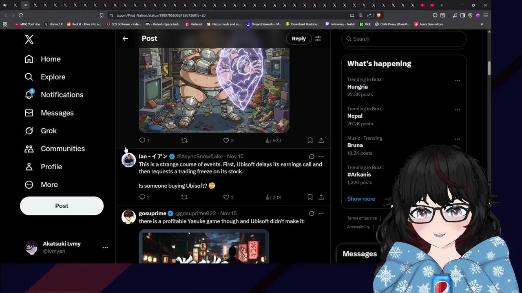Viewport: 522px width, 293px height.
Task: Go back with the arrow beside Post
Action: [x=125, y=38]
